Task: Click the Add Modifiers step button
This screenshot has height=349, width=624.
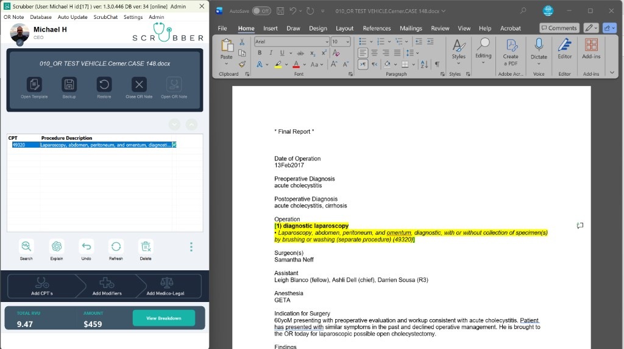Action: tap(107, 286)
